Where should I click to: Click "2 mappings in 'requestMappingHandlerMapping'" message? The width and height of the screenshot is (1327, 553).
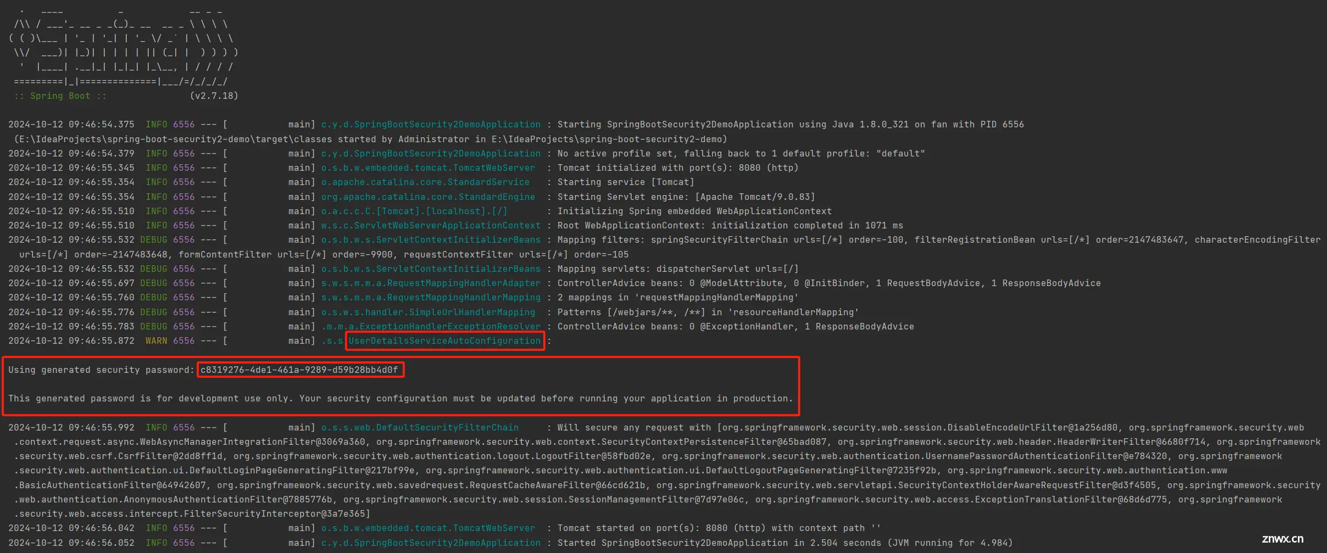coord(678,298)
